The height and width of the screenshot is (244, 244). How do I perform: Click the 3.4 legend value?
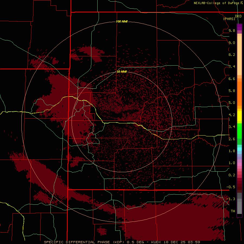(232, 127)
